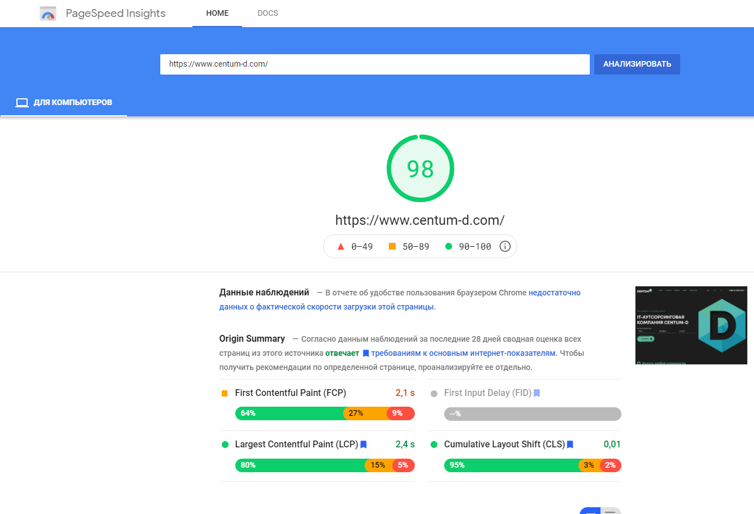Click the 2% red segment of CLS bar
The height and width of the screenshot is (514, 754).
[x=611, y=465]
